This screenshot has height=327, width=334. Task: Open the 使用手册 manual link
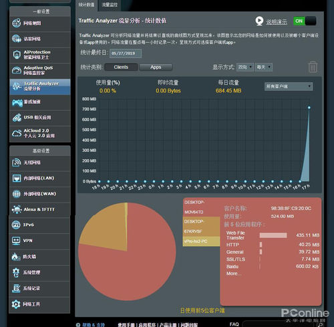point(126,325)
